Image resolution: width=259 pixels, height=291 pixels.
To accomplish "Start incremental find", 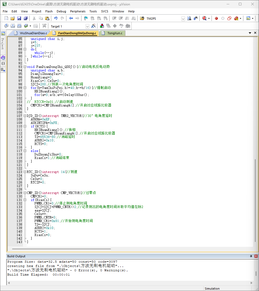I will point(195,18).
